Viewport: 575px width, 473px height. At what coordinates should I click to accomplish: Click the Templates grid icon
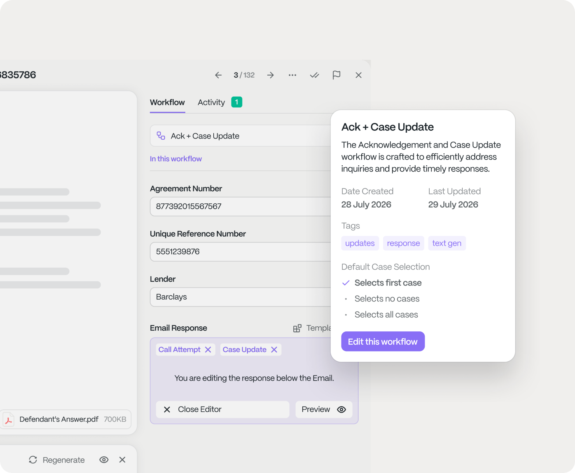(x=297, y=328)
